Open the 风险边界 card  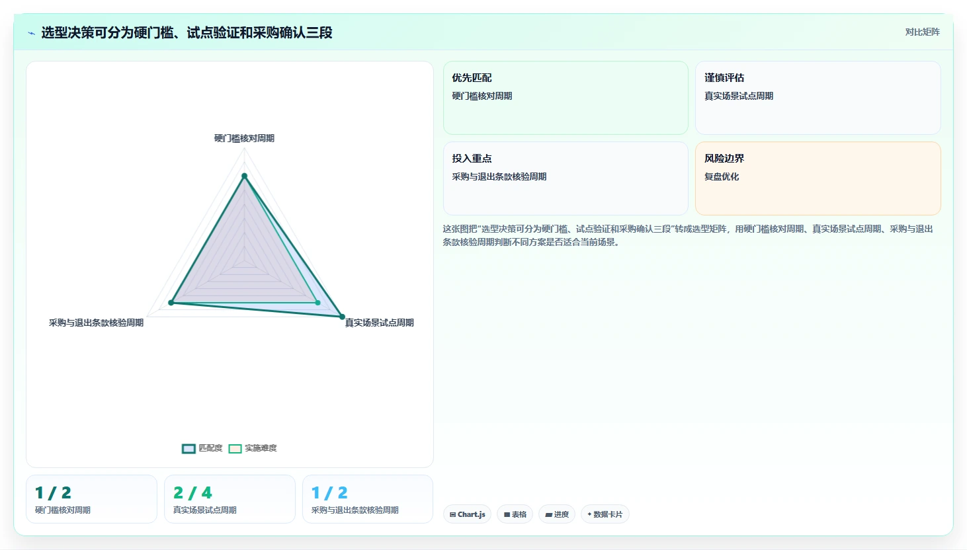[818, 178]
